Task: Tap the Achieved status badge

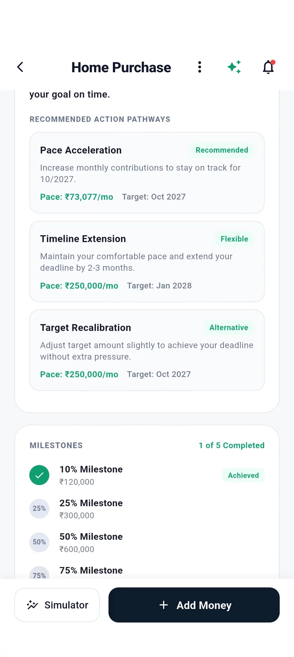Action: pos(243,475)
